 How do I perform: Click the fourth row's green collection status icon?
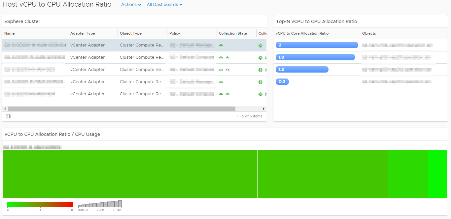click(260, 82)
